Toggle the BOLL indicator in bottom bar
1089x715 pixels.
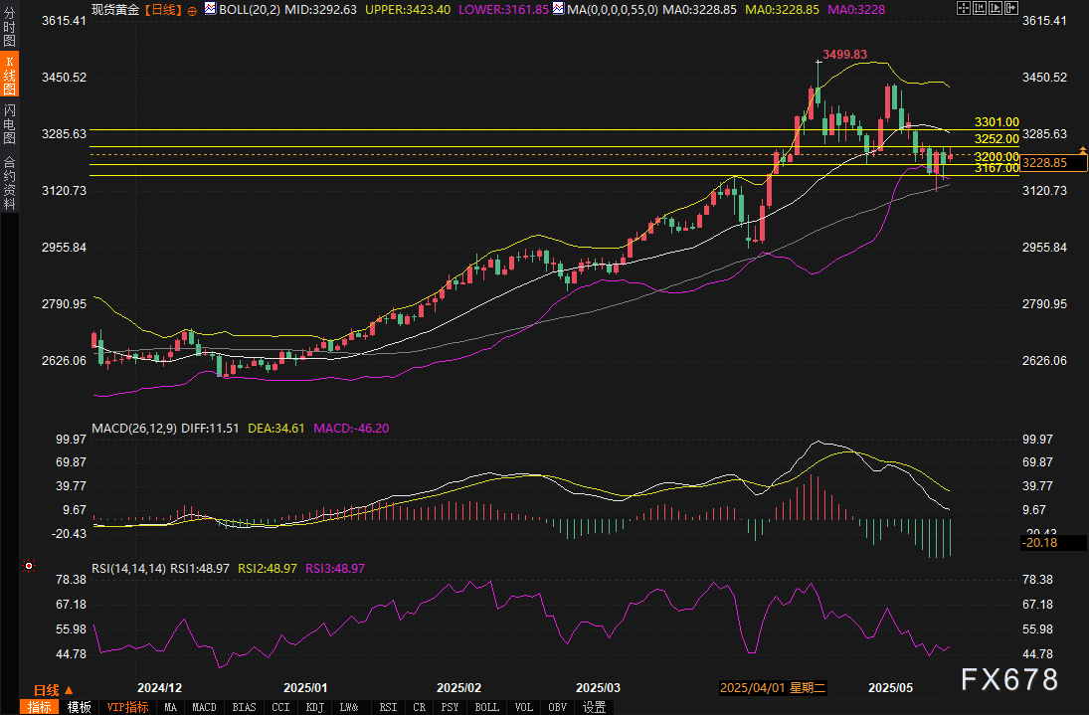click(487, 707)
